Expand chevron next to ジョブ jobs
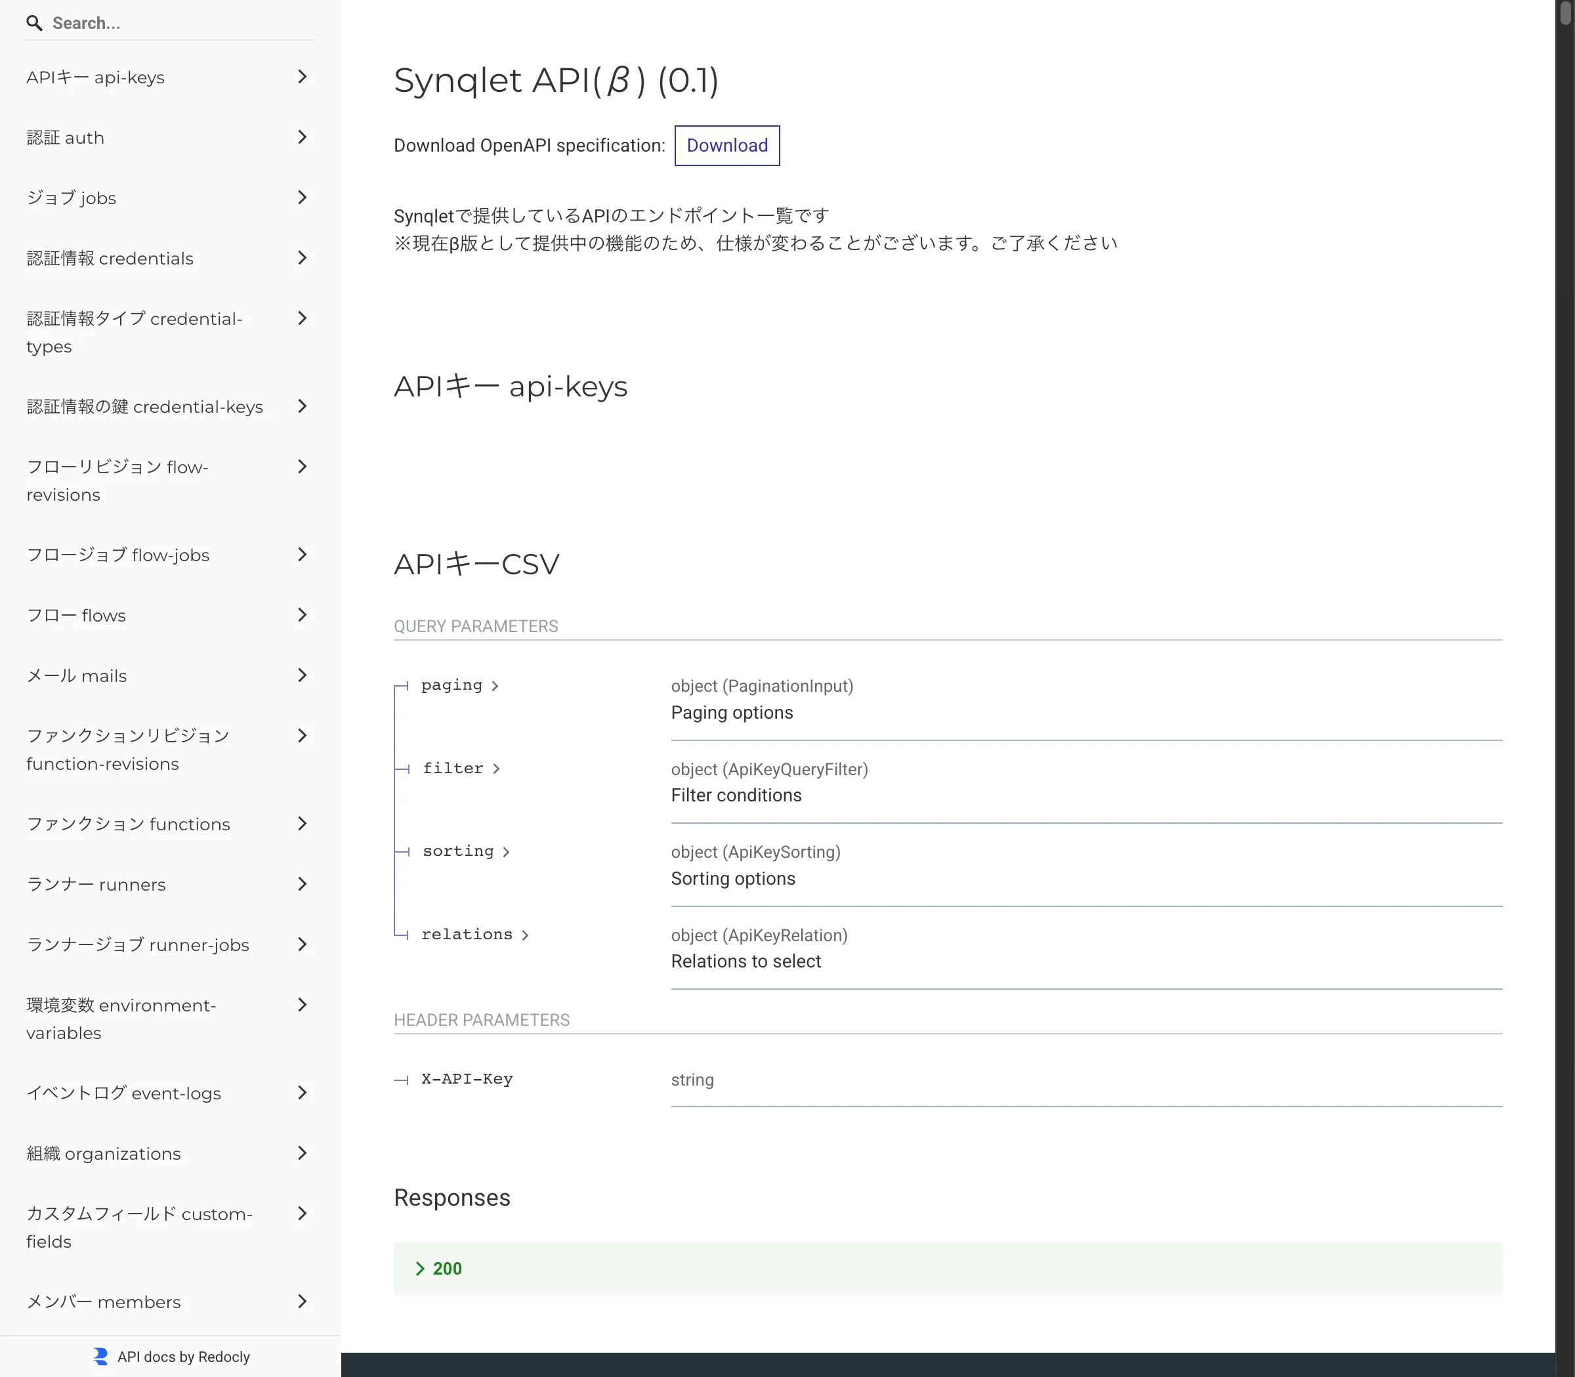This screenshot has width=1575, height=1377. coord(302,198)
